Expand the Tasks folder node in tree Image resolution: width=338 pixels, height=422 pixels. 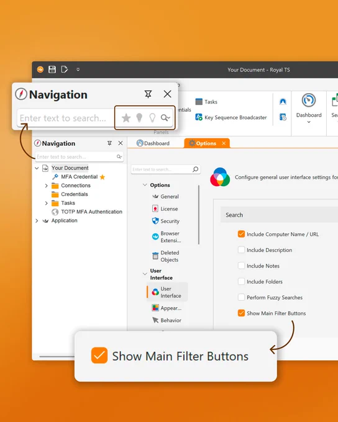point(47,203)
